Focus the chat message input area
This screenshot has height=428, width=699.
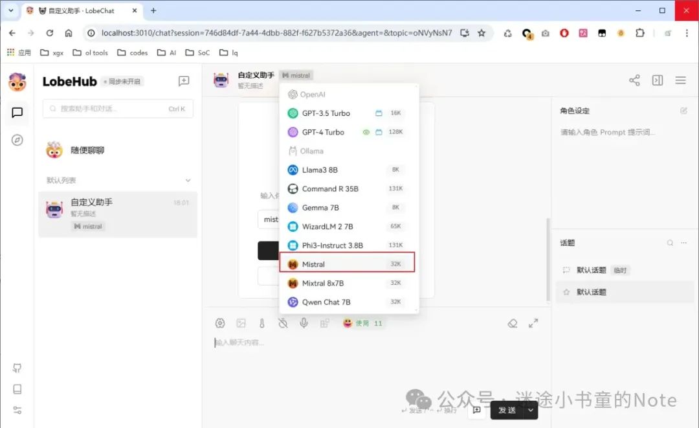click(377, 366)
